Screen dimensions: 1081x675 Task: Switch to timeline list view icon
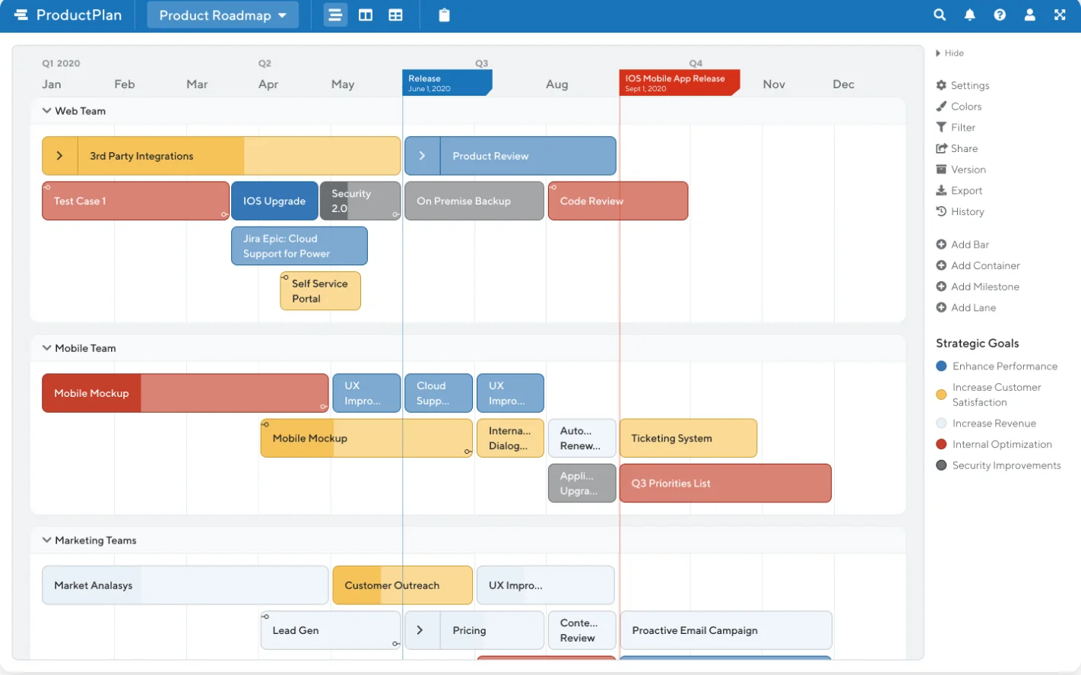[x=335, y=15]
